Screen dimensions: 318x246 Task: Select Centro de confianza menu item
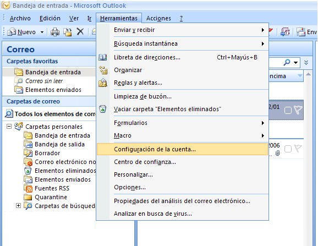tap(182, 162)
